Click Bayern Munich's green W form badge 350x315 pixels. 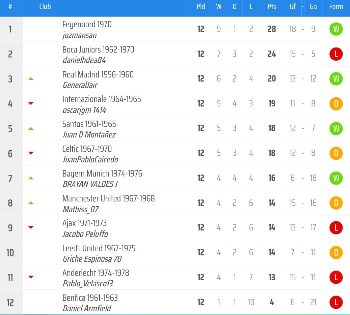(x=336, y=178)
